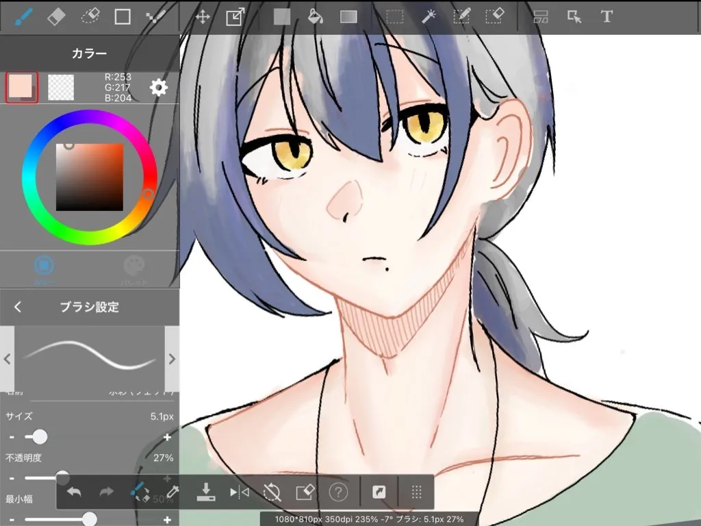The height and width of the screenshot is (526, 701).
Task: Switch to the Color wheel tab
Action: [44, 269]
